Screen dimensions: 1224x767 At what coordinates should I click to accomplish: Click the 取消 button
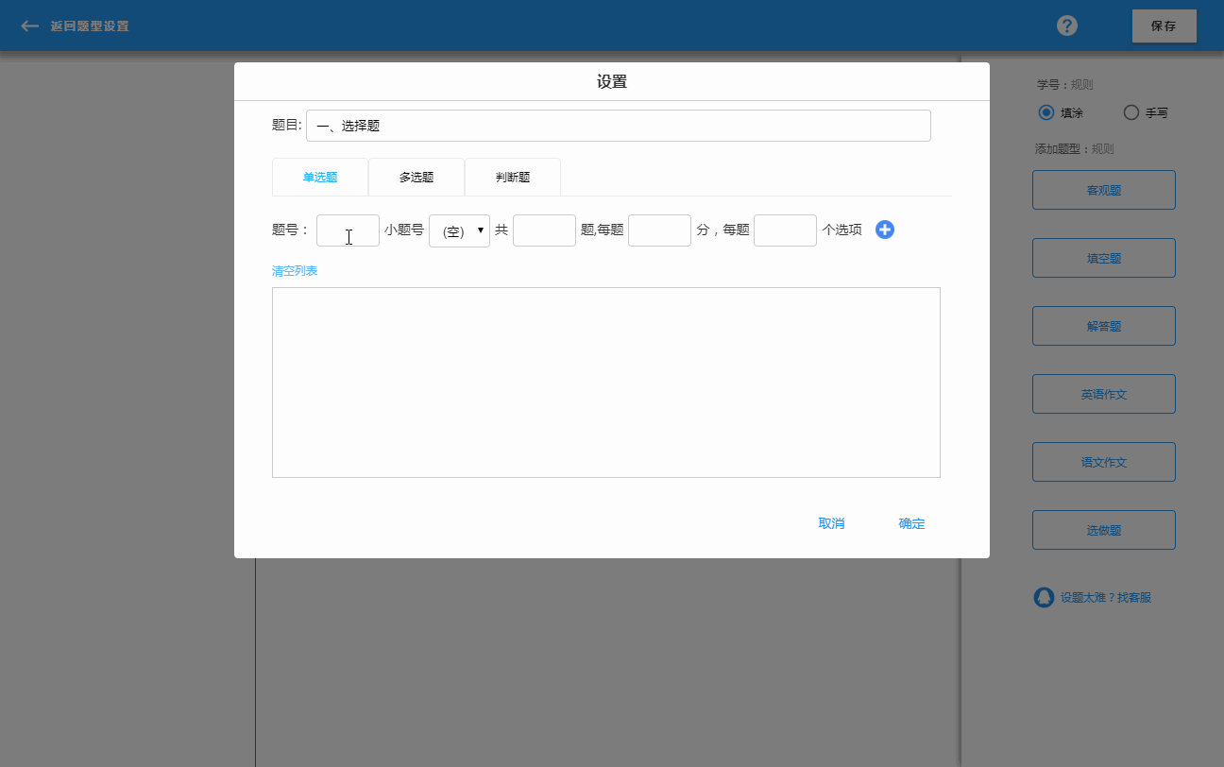click(x=831, y=523)
